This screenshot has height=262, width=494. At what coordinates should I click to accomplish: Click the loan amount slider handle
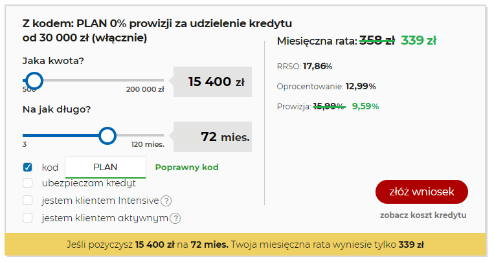[34, 81]
